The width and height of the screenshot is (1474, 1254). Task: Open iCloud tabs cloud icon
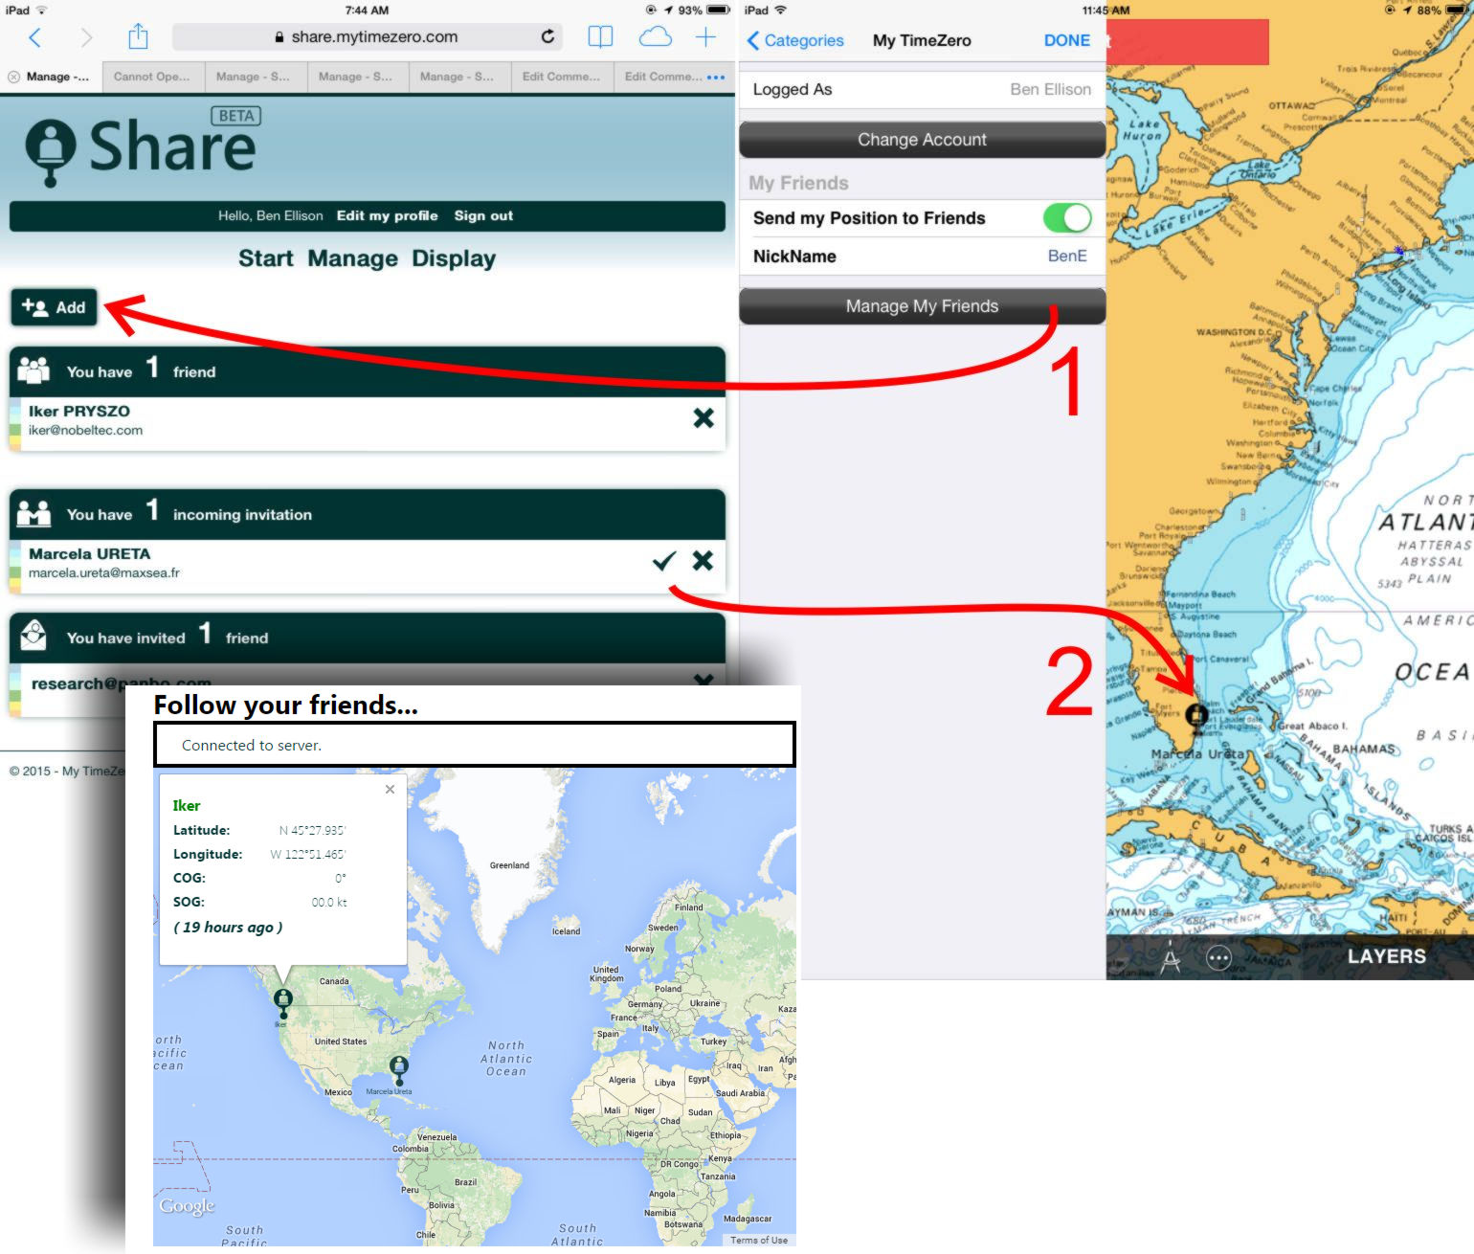click(x=655, y=37)
